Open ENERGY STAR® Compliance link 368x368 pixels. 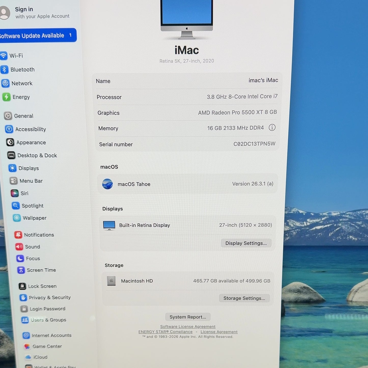(166, 332)
